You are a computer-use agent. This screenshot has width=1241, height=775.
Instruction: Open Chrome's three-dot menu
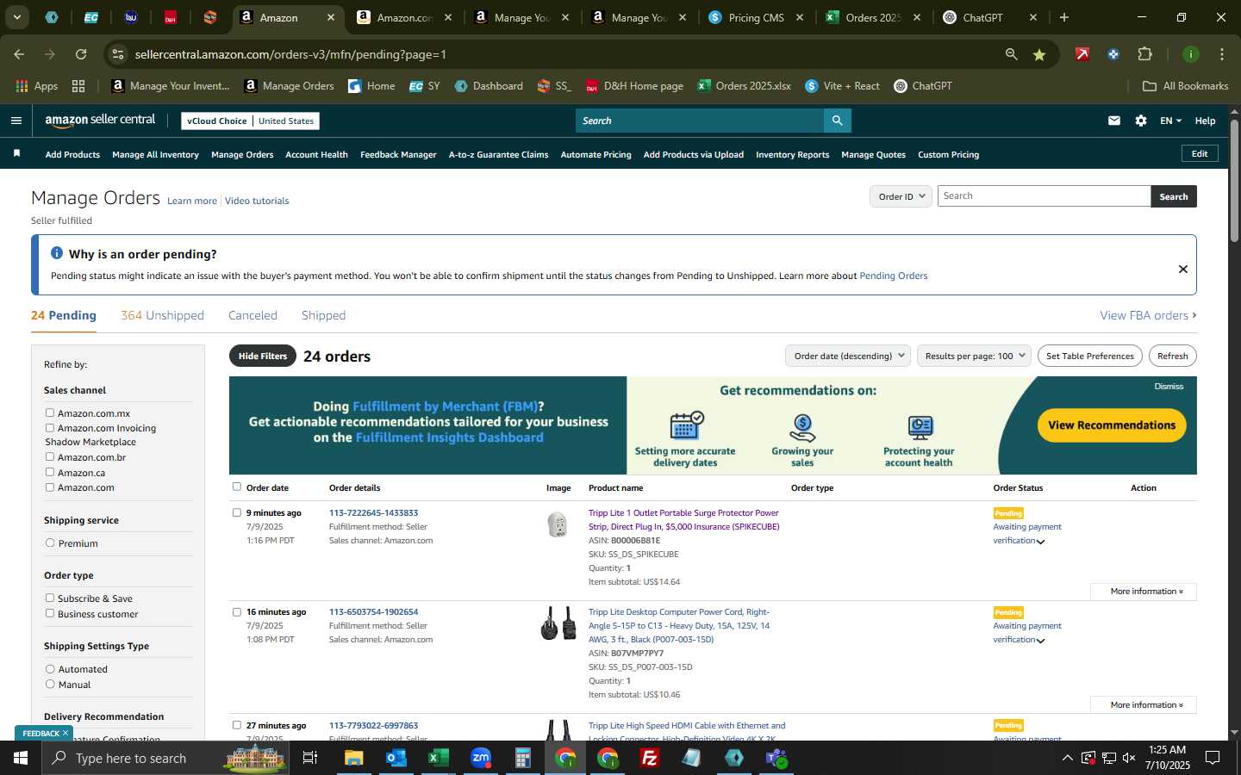click(1222, 54)
